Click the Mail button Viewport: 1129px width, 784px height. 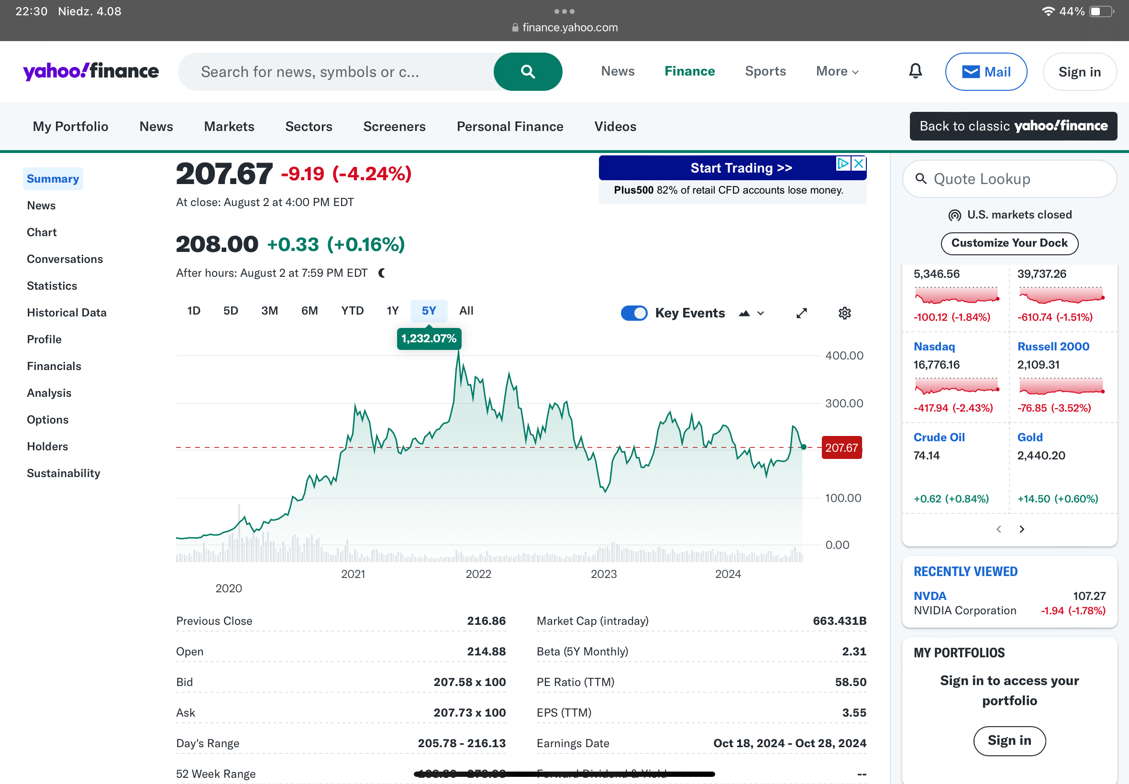click(985, 72)
